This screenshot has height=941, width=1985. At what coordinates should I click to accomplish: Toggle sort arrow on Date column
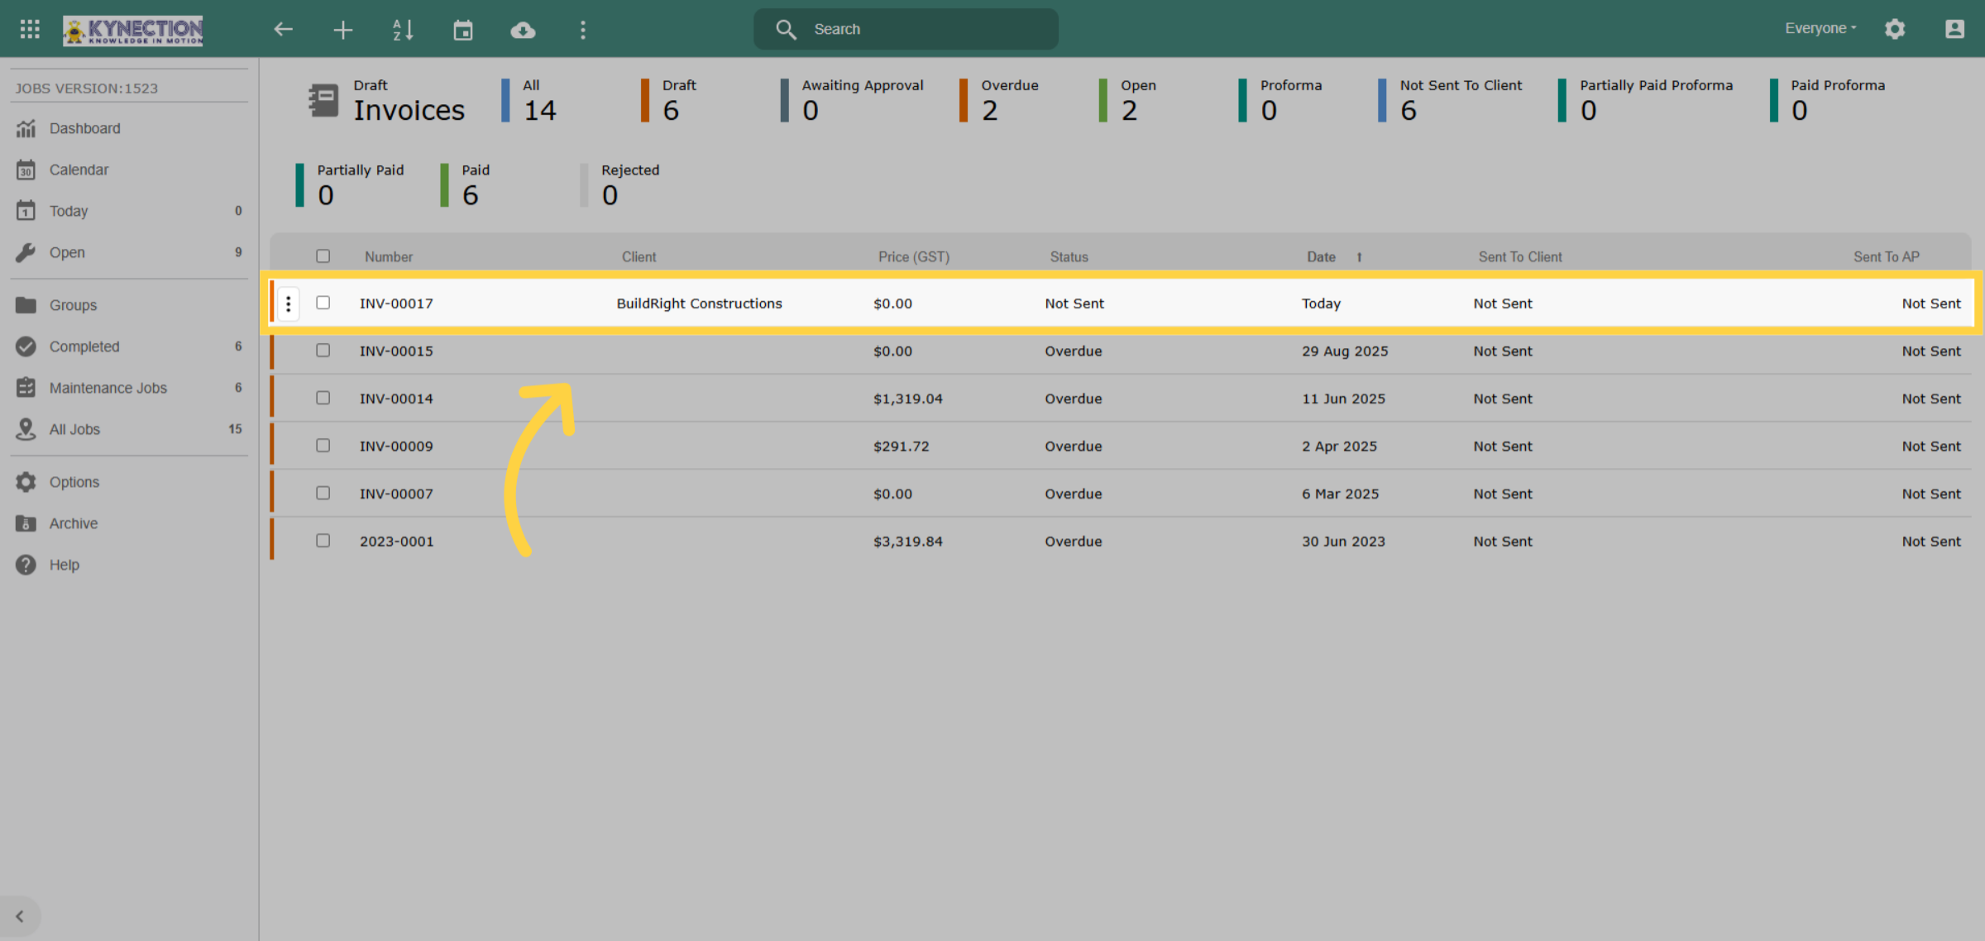pos(1359,257)
